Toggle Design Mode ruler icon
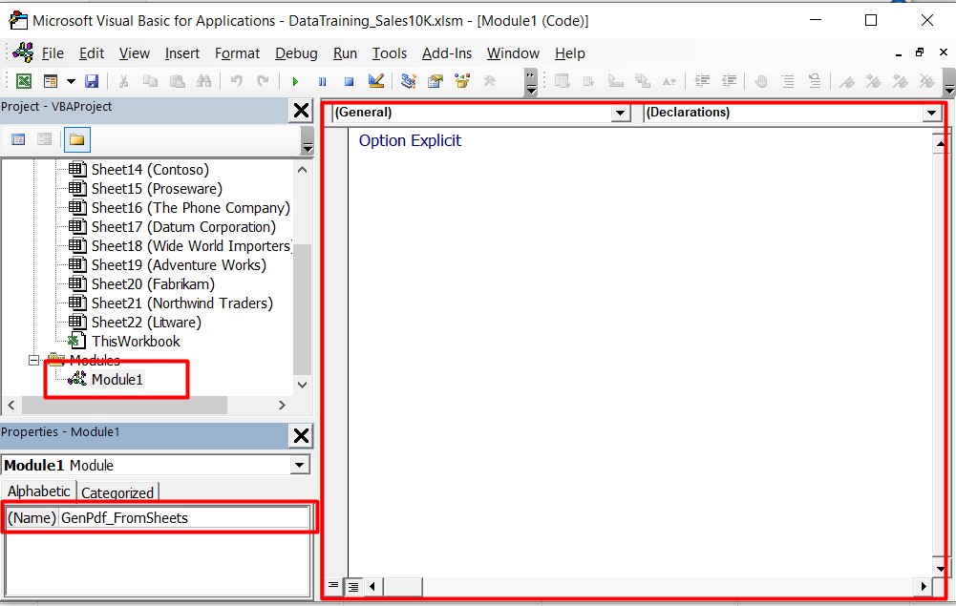Viewport: 956px width, 606px height. pyautogui.click(x=376, y=81)
